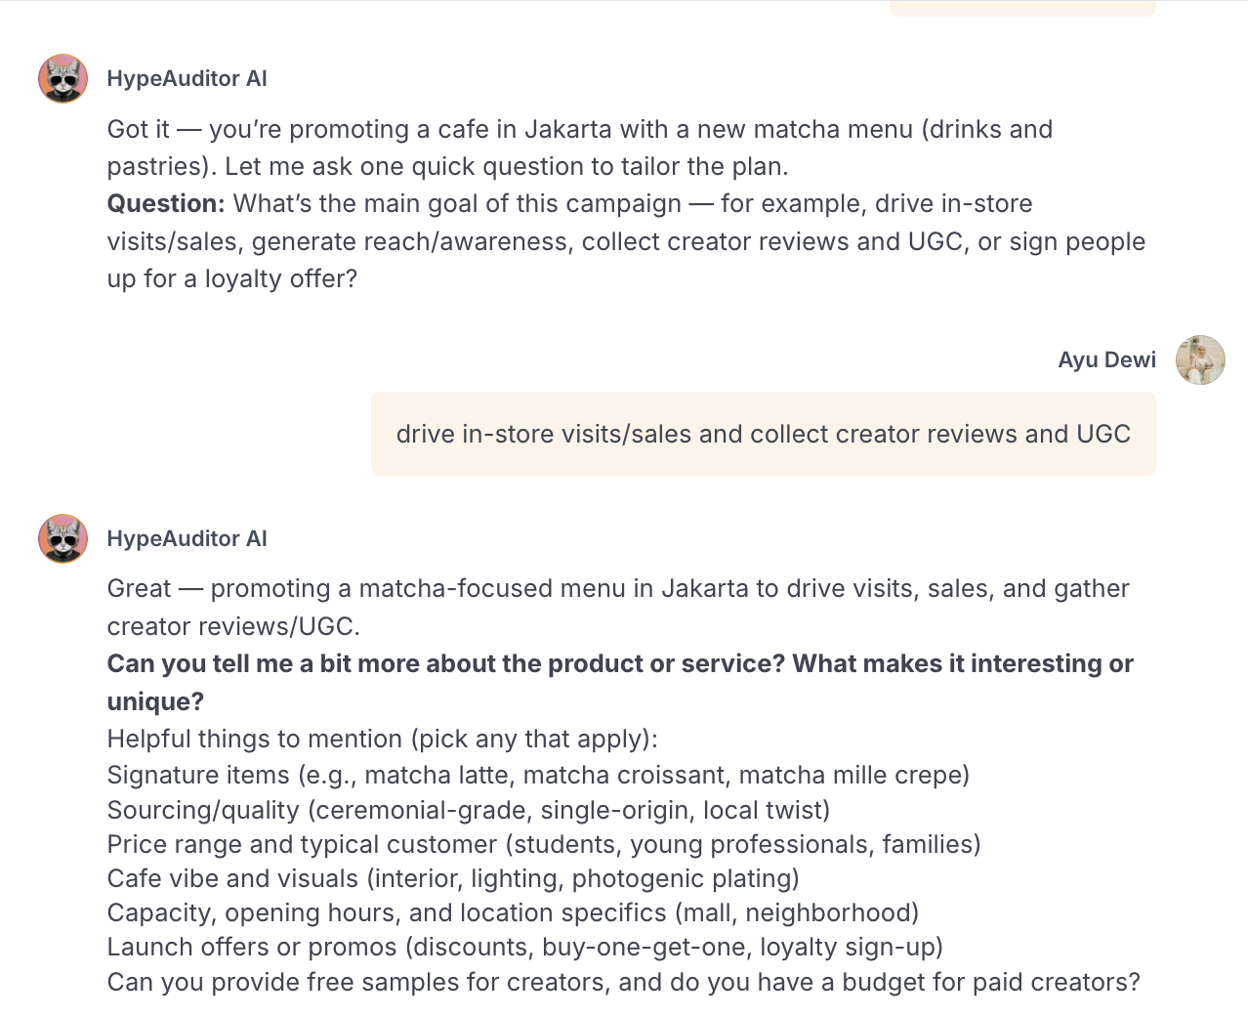Click the bold 'Can you tell me a bit more' question

tap(619, 664)
